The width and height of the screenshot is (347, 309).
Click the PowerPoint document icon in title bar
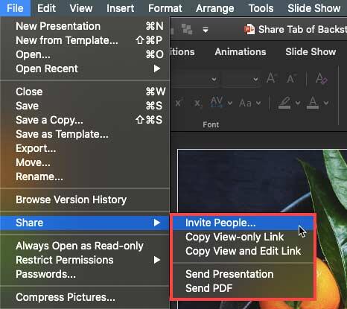[x=249, y=29]
